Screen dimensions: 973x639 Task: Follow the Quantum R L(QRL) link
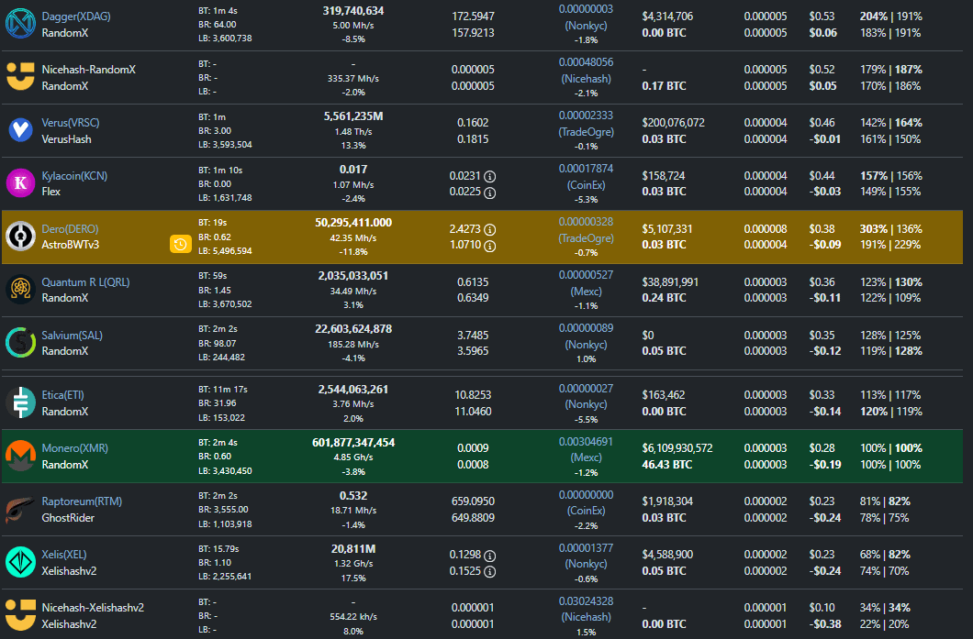click(x=85, y=282)
